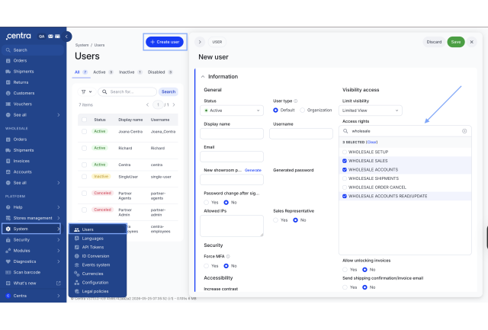This screenshot has width=488, height=330.
Task: Select all users with header checkbox
Action: (85, 120)
